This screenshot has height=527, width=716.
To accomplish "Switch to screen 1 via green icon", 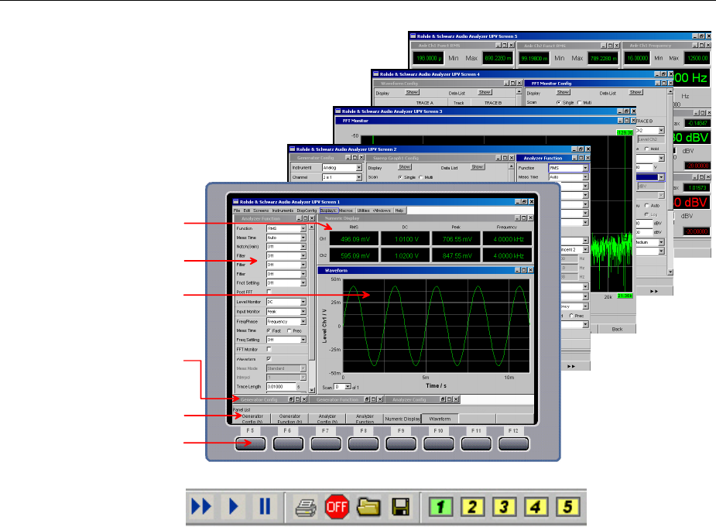I will 440,506.
